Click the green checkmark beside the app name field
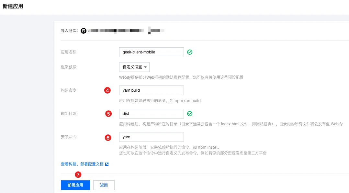The width and height of the screenshot is (349, 193). pos(190,52)
